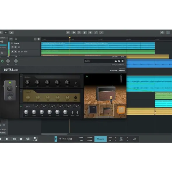Rewind to the start of the song
This screenshot has height=172, width=172.
coord(14,139)
